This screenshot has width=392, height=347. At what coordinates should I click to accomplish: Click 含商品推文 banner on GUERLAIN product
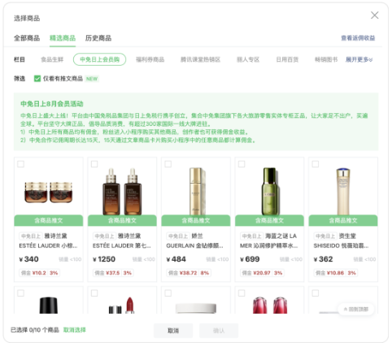196,220
